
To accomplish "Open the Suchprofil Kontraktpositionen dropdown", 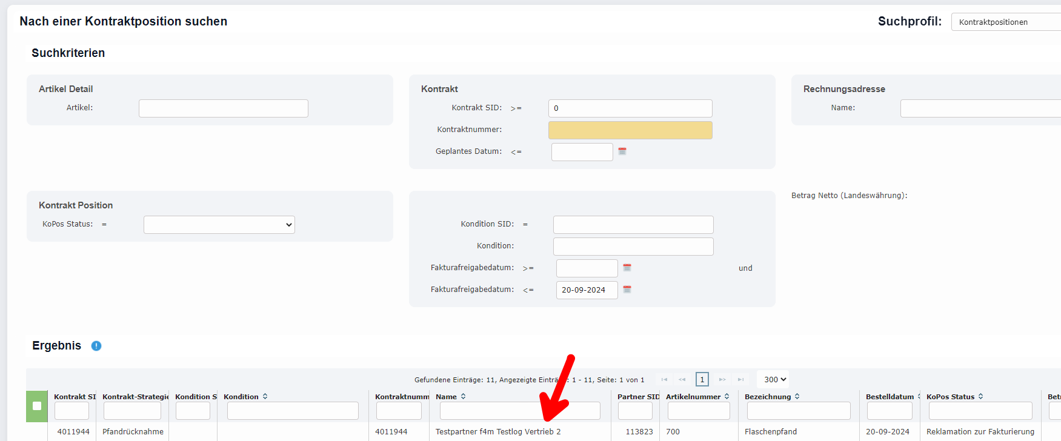I will [1006, 22].
